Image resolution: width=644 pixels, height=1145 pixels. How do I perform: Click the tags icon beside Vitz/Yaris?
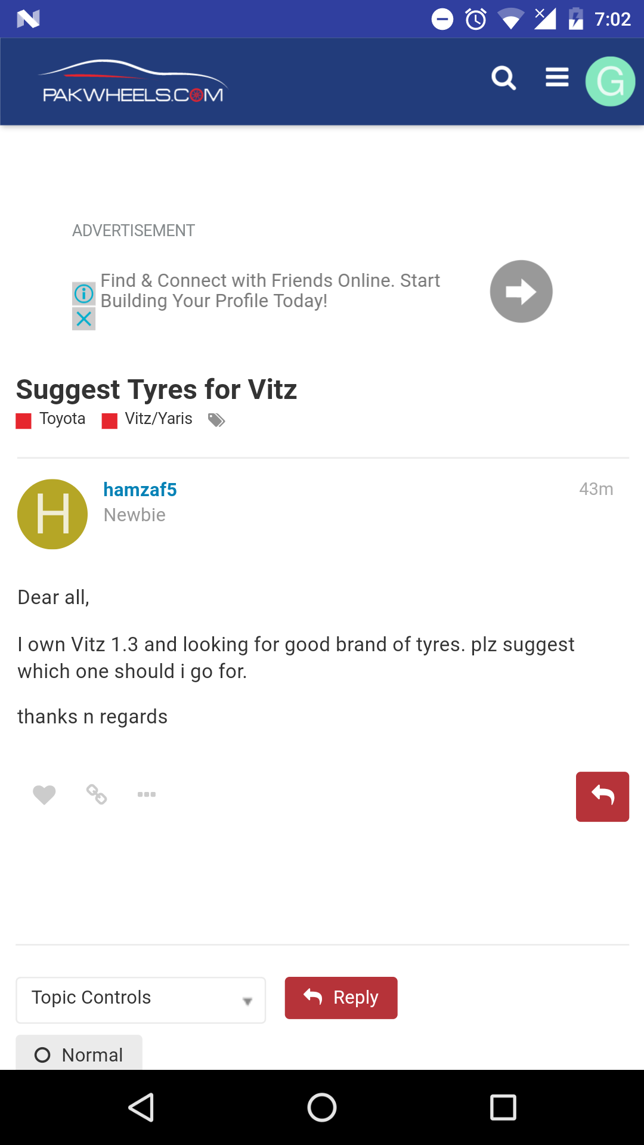[216, 420]
